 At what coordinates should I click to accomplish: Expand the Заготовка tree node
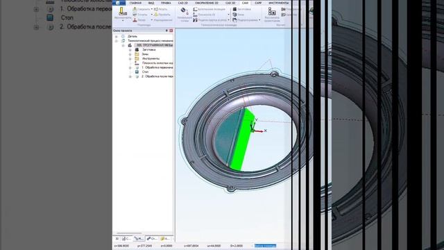tap(130, 50)
